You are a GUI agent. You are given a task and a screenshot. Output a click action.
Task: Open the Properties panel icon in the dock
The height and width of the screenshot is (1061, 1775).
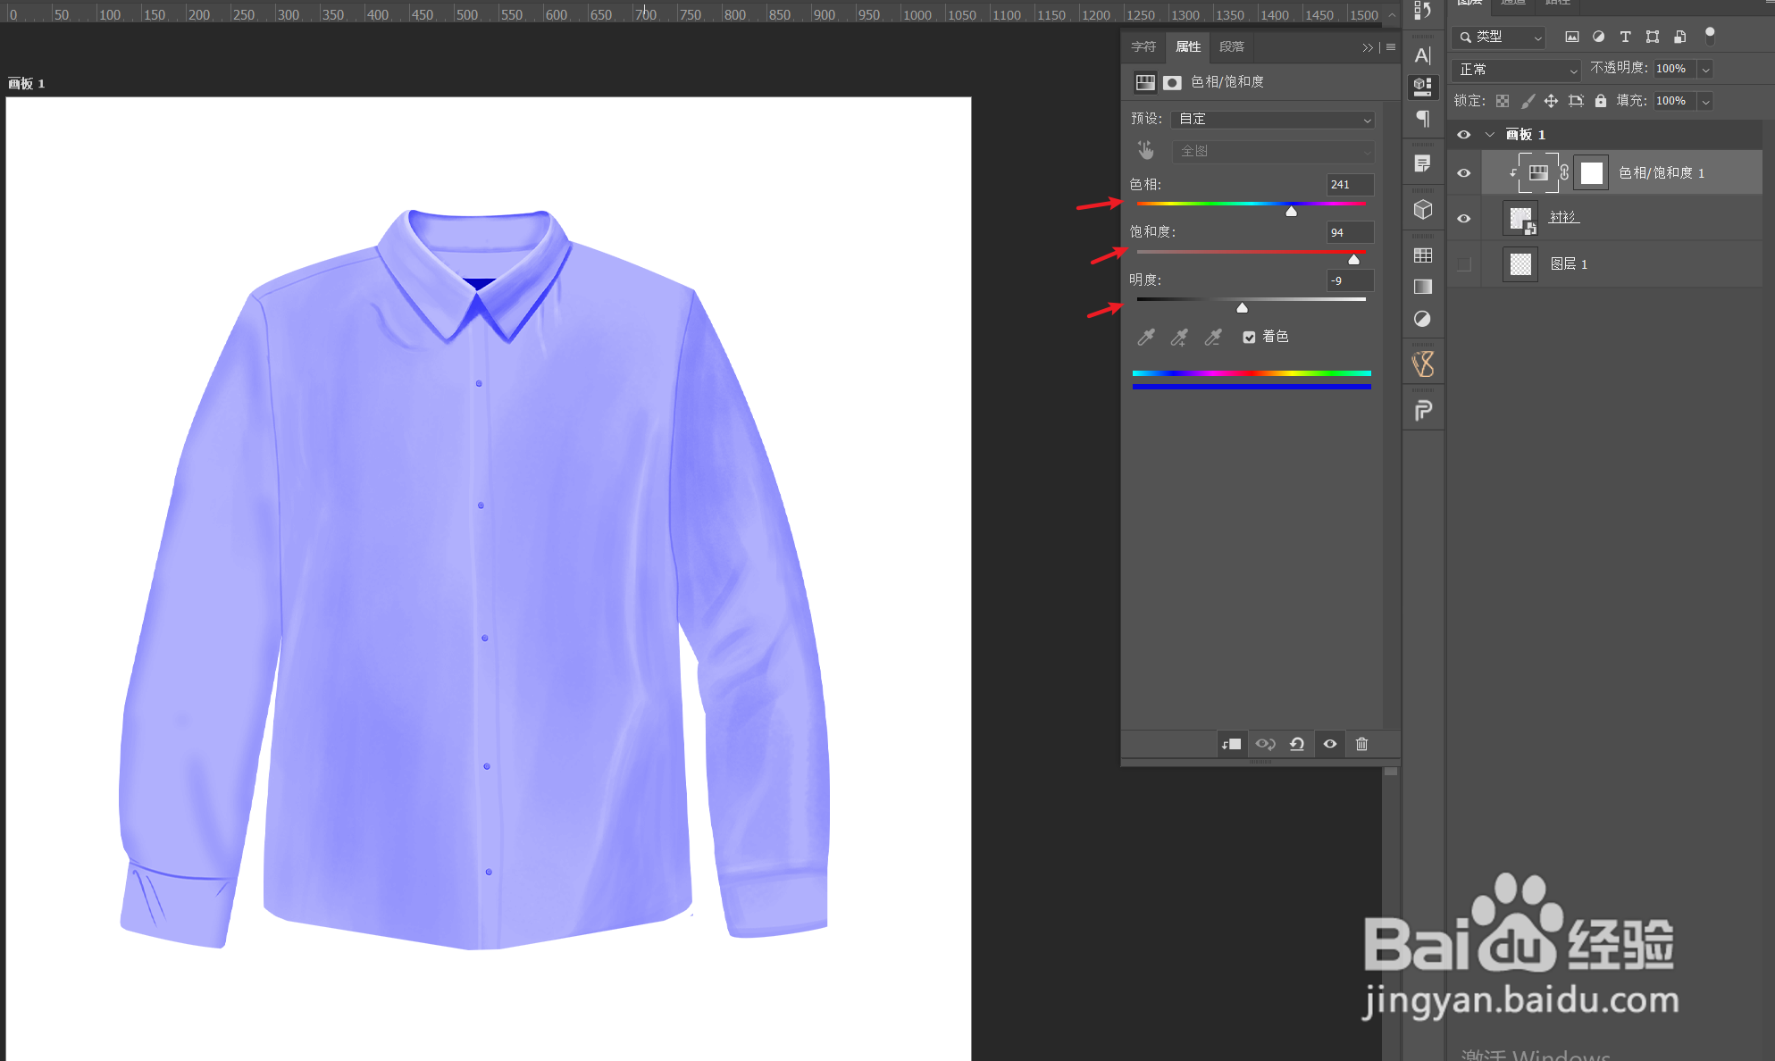(1423, 87)
